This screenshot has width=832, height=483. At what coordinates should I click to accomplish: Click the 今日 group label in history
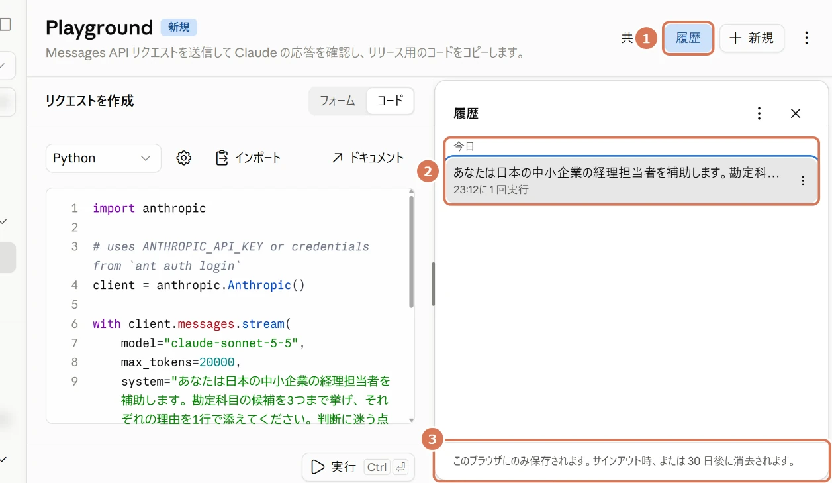(x=464, y=146)
